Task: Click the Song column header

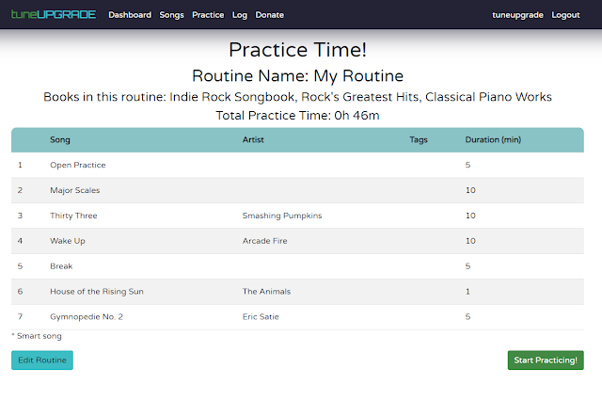Action: pos(60,140)
